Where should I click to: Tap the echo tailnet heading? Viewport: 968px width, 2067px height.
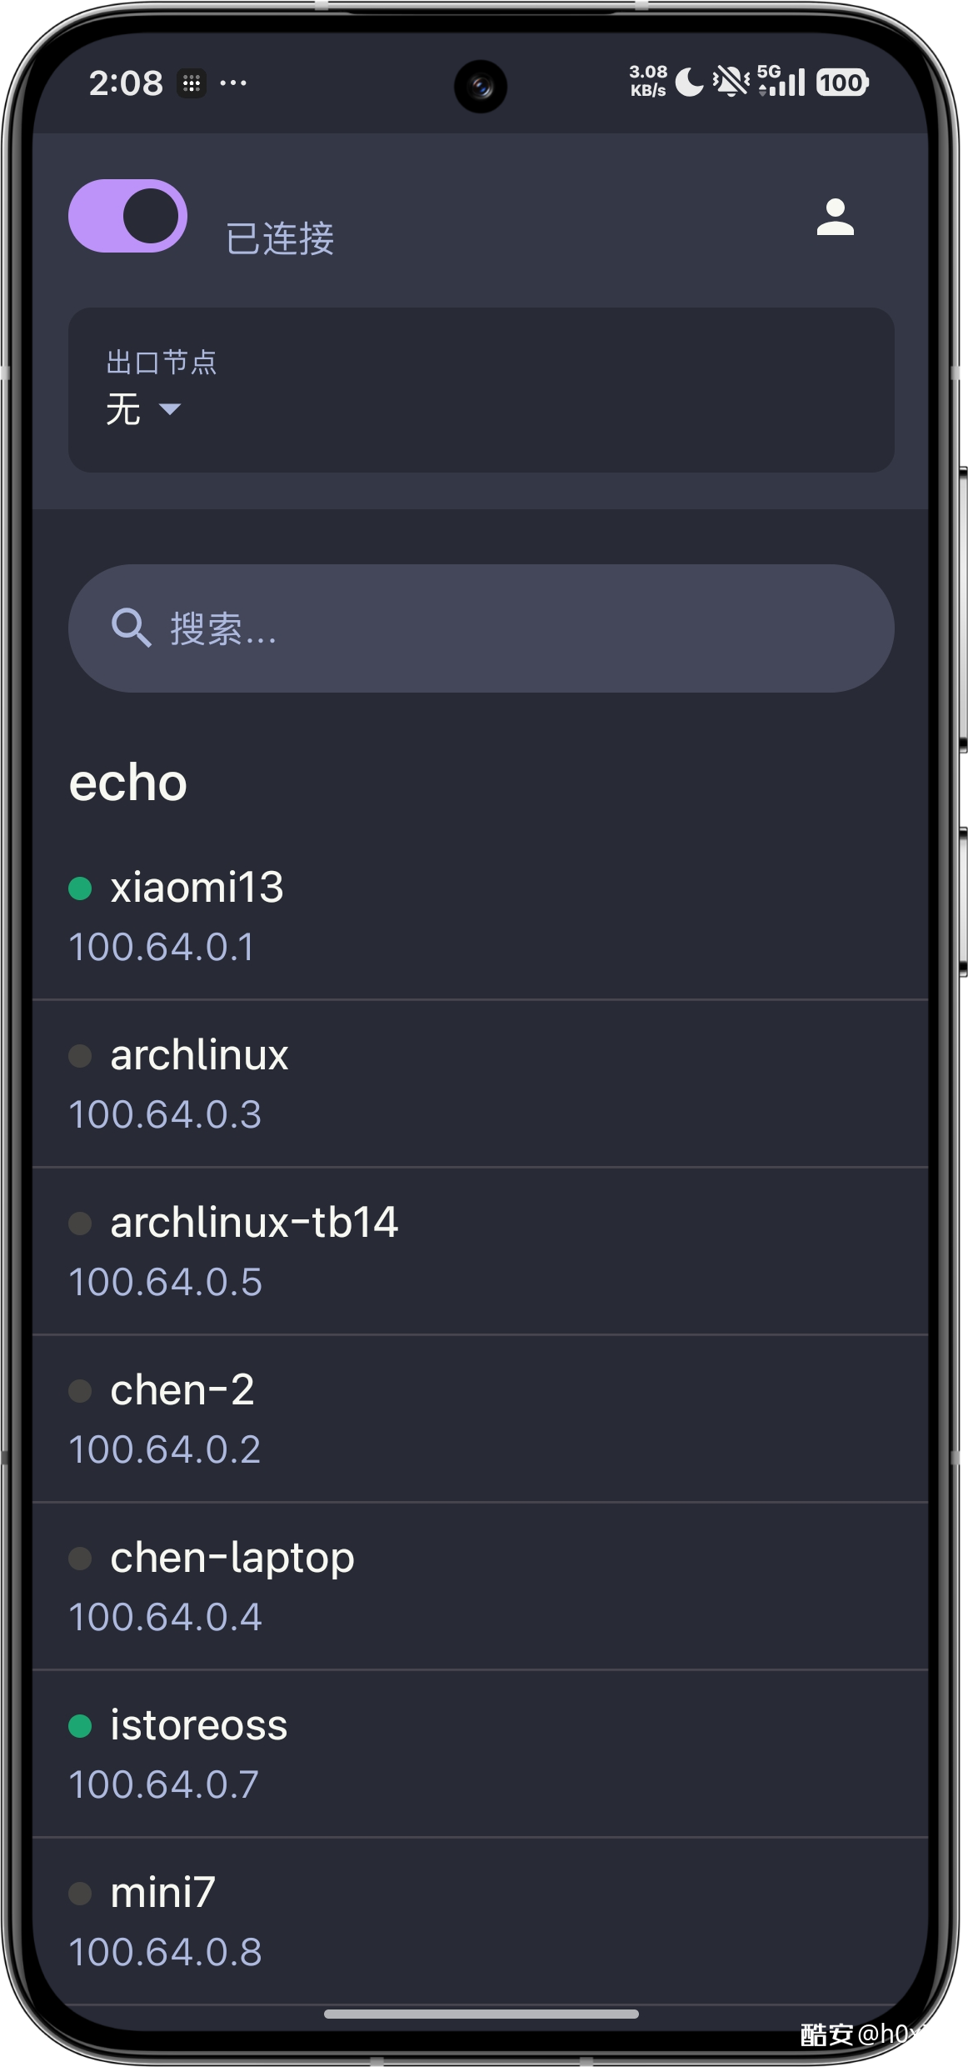pos(128,783)
